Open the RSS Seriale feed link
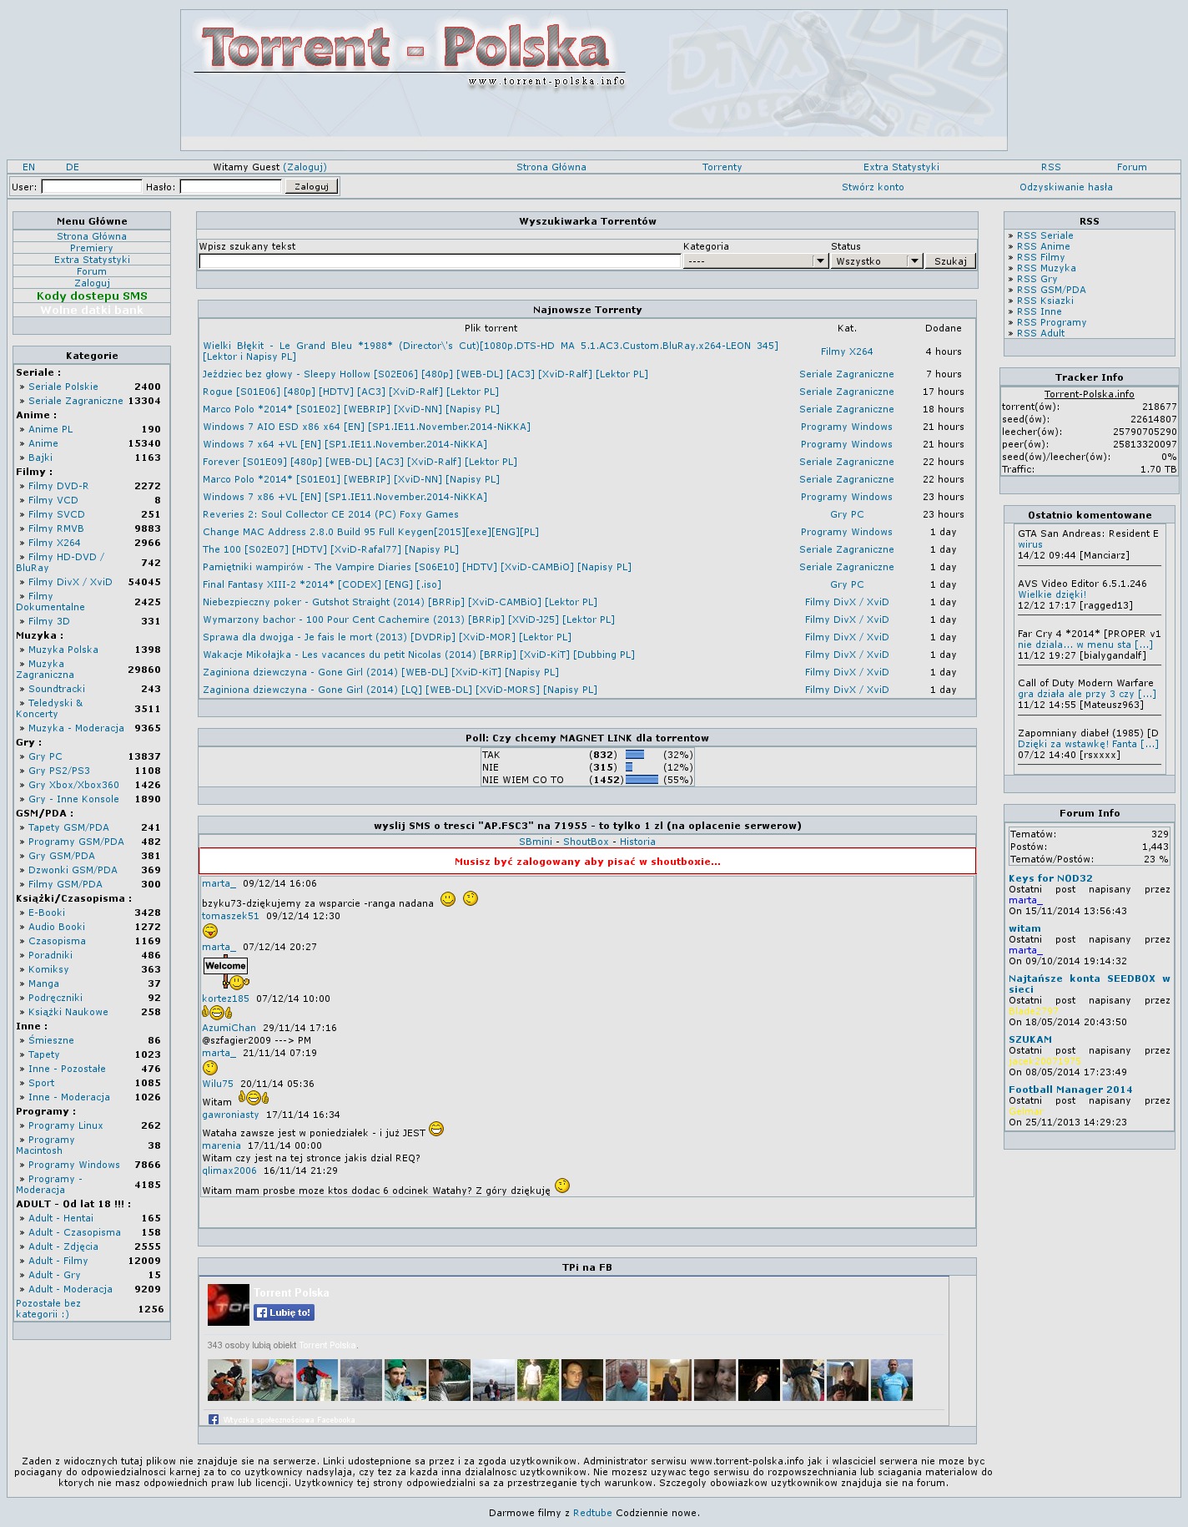Screen dimensions: 1188x1527 (x=1045, y=235)
